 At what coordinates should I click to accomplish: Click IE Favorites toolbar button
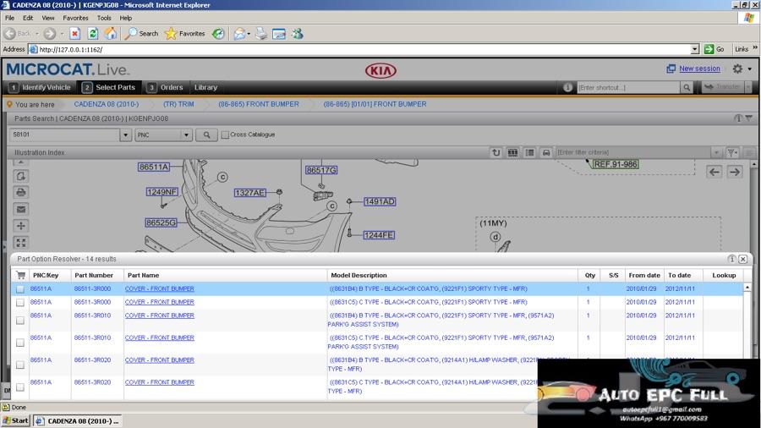tap(185, 34)
